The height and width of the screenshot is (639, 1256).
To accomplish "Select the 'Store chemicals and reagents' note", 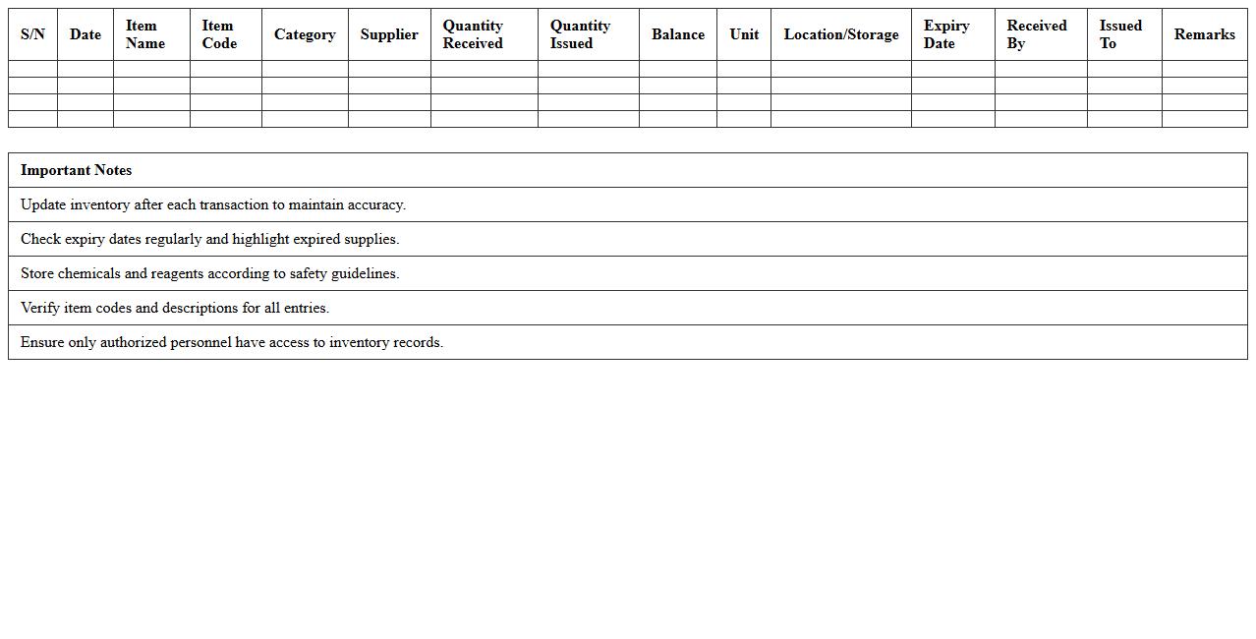I will pyautogui.click(x=210, y=273).
